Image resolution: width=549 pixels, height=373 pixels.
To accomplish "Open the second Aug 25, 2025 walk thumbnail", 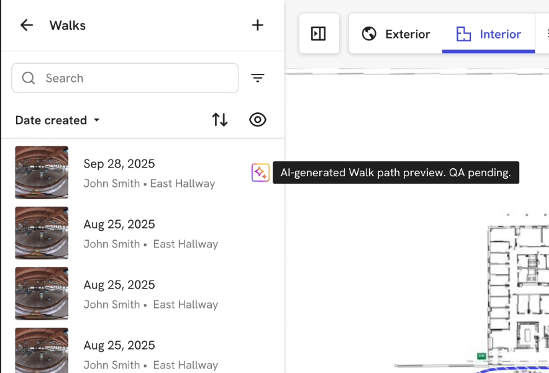I will pos(41,294).
